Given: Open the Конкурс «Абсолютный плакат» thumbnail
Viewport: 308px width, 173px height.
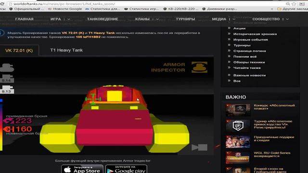Looking at the screenshot, I should point(238,110).
